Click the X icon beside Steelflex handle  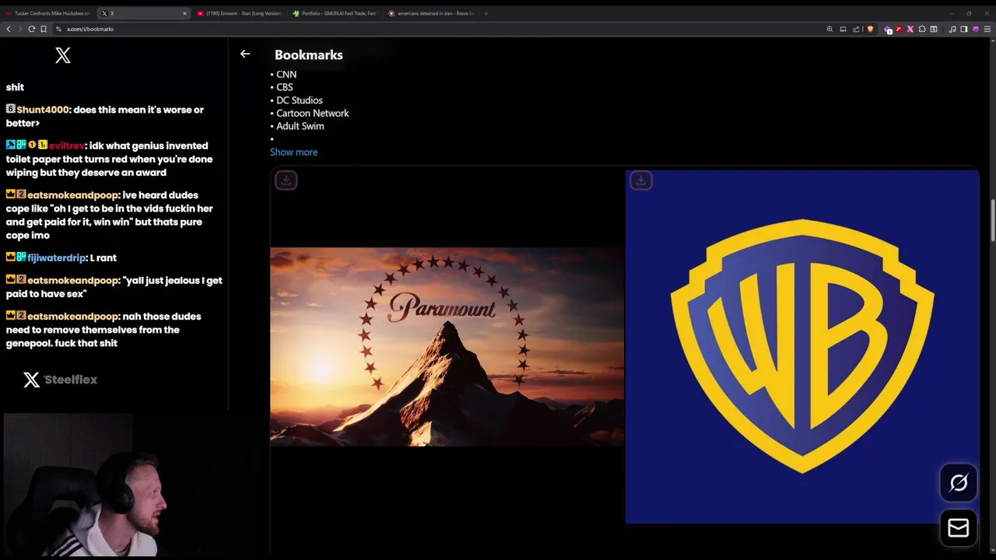tap(31, 380)
